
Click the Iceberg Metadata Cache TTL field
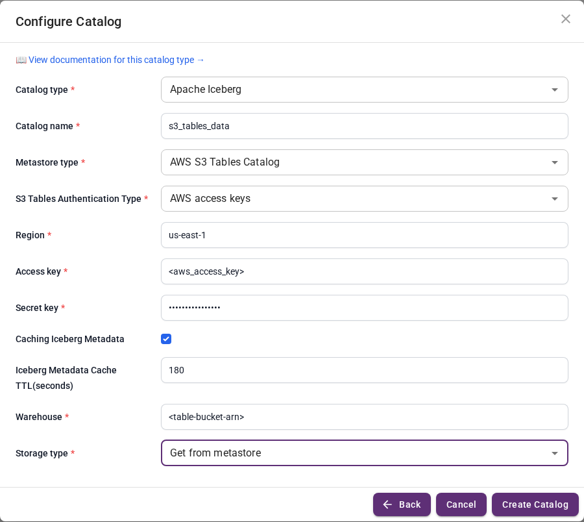pos(364,370)
